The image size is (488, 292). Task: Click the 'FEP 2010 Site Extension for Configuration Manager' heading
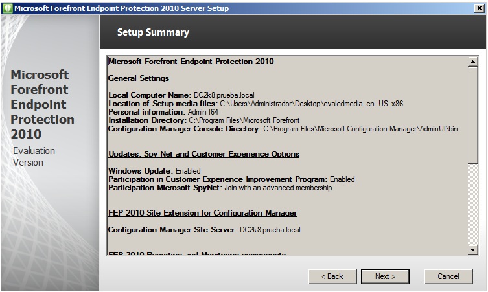coord(203,213)
